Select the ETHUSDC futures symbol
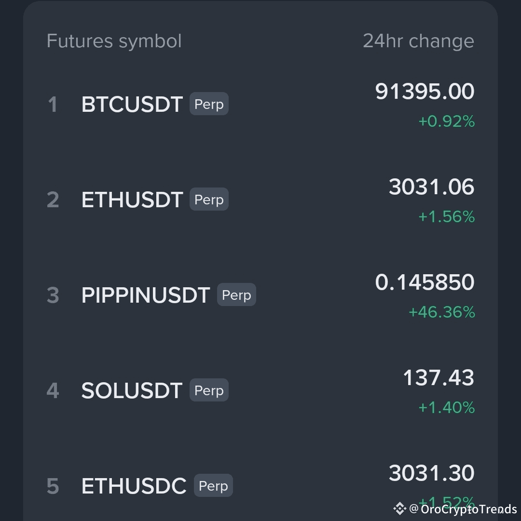The image size is (521, 521). click(x=134, y=486)
